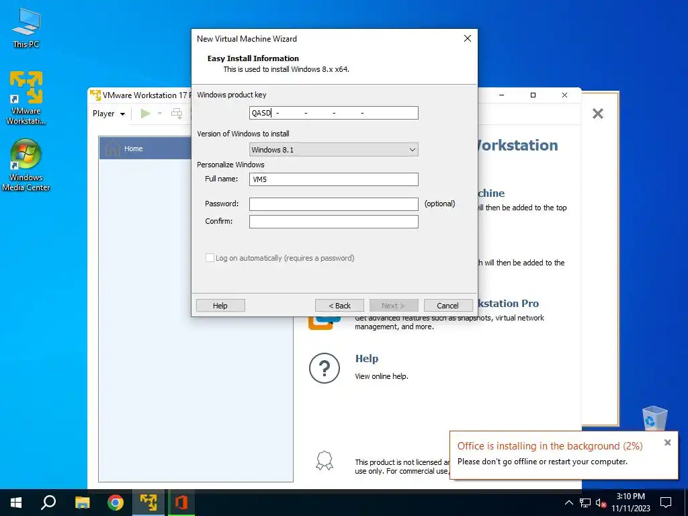The image size is (688, 516).
Task: Open Google Chrome from taskbar
Action: [x=116, y=503]
